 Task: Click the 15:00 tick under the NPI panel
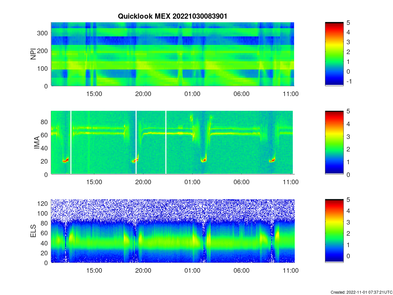(x=94, y=94)
